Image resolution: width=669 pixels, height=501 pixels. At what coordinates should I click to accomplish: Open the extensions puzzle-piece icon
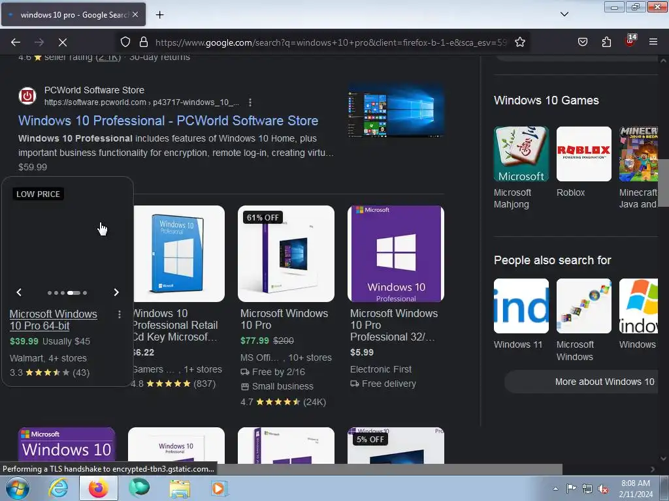606,42
